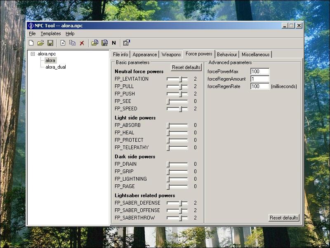Viewport: 330px width, 248px height.
Task: Open the File menu
Action: 32,33
